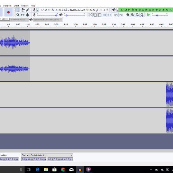
Task: Open Microsoft Edge from taskbar
Action: 37,170
